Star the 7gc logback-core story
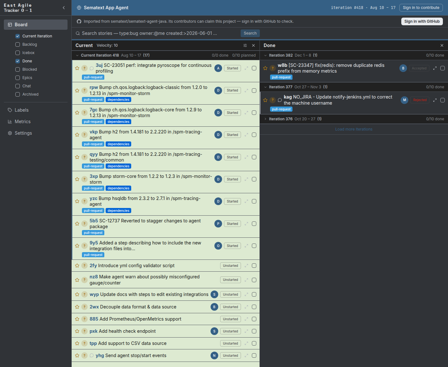448x367 pixels. click(x=77, y=113)
